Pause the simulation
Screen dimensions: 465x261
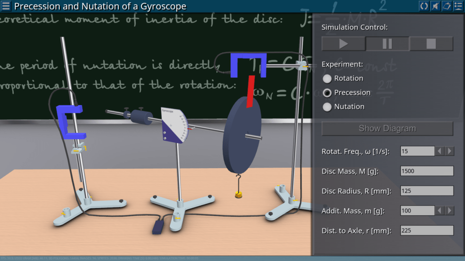(x=387, y=43)
